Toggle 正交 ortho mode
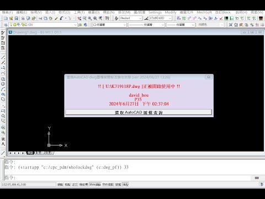Viewport: 265px width, 199px height. point(75,185)
